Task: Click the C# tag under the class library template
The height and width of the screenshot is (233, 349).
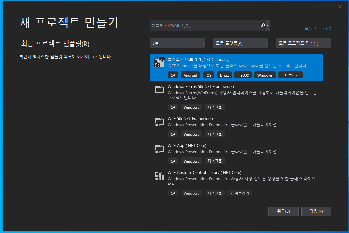Action: click(x=173, y=75)
